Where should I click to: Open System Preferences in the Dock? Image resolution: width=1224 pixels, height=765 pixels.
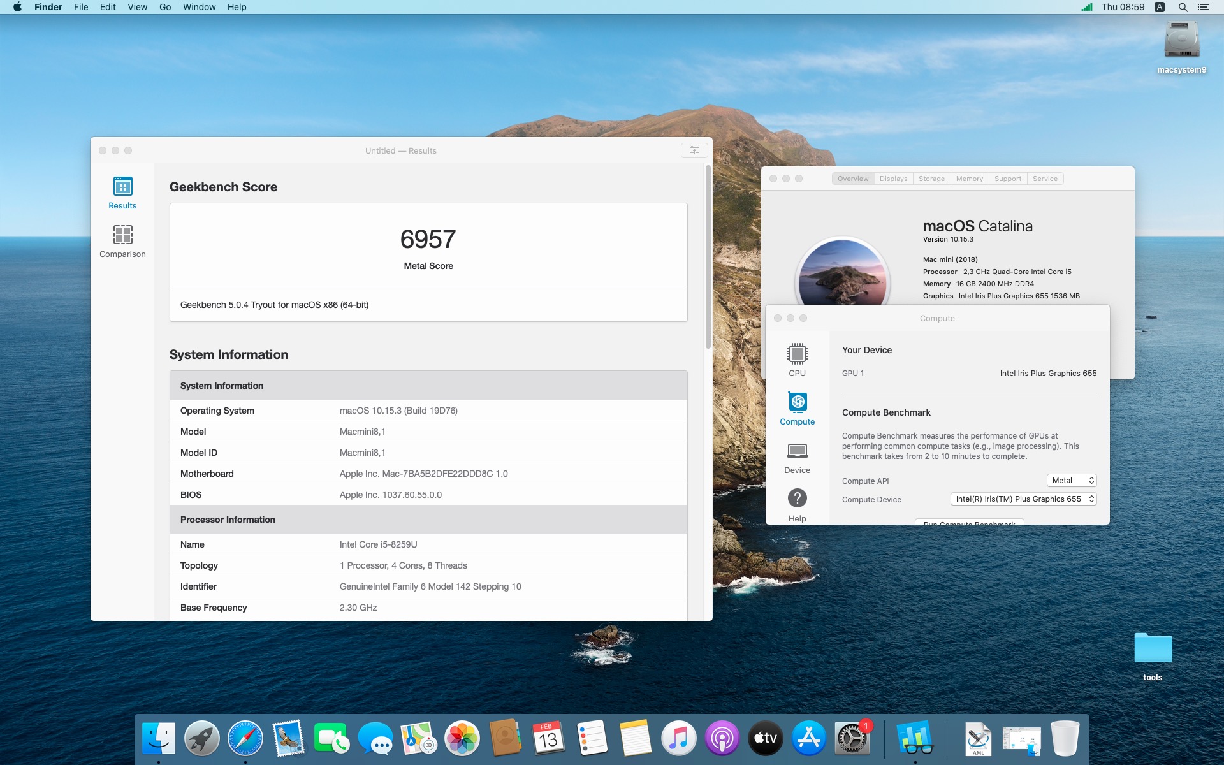tap(852, 738)
